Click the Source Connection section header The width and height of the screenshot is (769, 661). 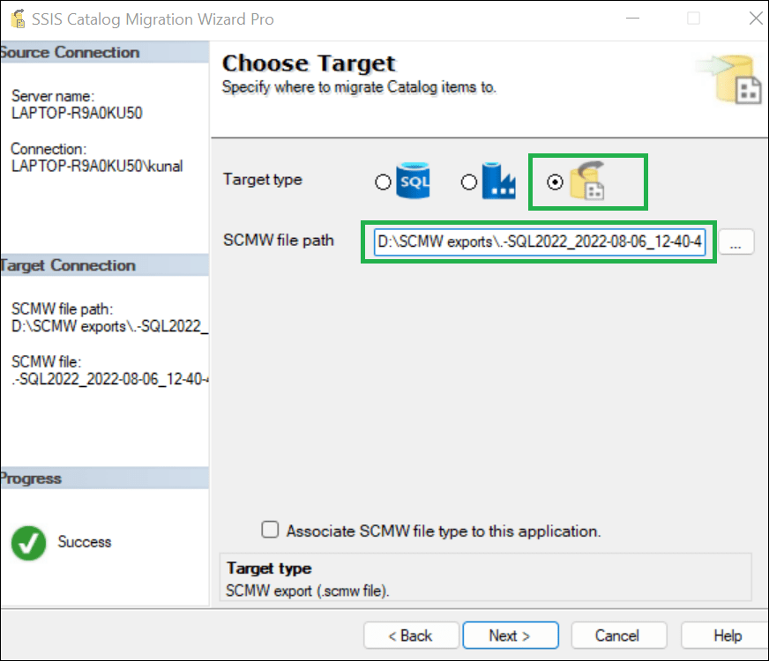[104, 52]
